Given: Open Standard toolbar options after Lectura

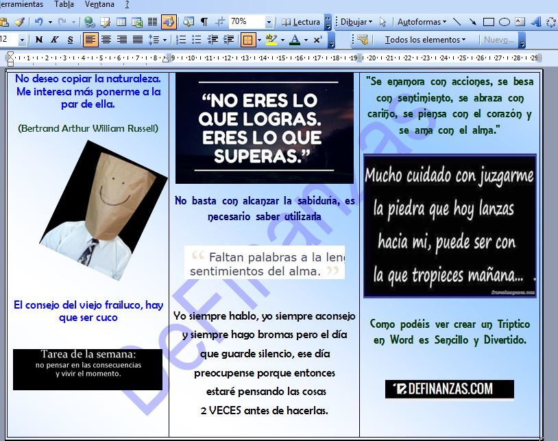Looking at the screenshot, I should pyautogui.click(x=328, y=22).
